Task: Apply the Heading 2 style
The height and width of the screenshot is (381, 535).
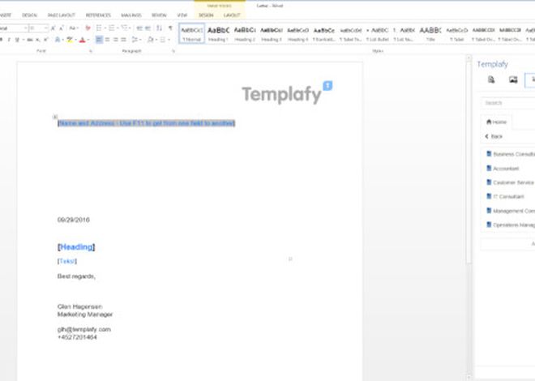Action: pyautogui.click(x=245, y=33)
